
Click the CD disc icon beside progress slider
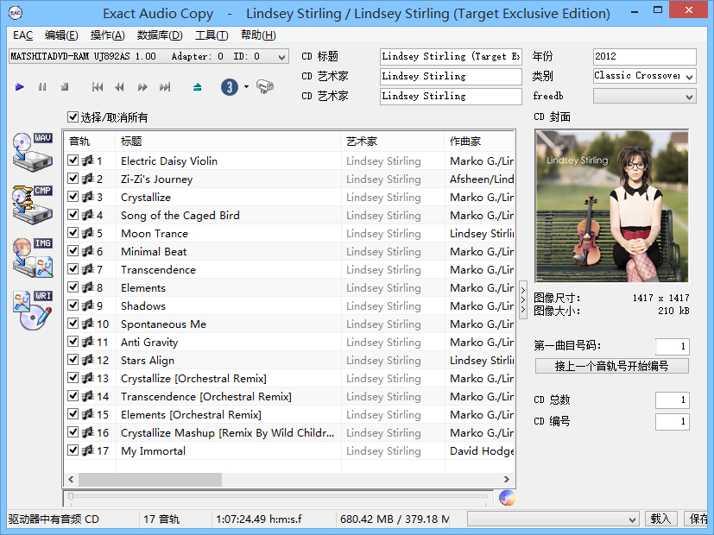507,498
